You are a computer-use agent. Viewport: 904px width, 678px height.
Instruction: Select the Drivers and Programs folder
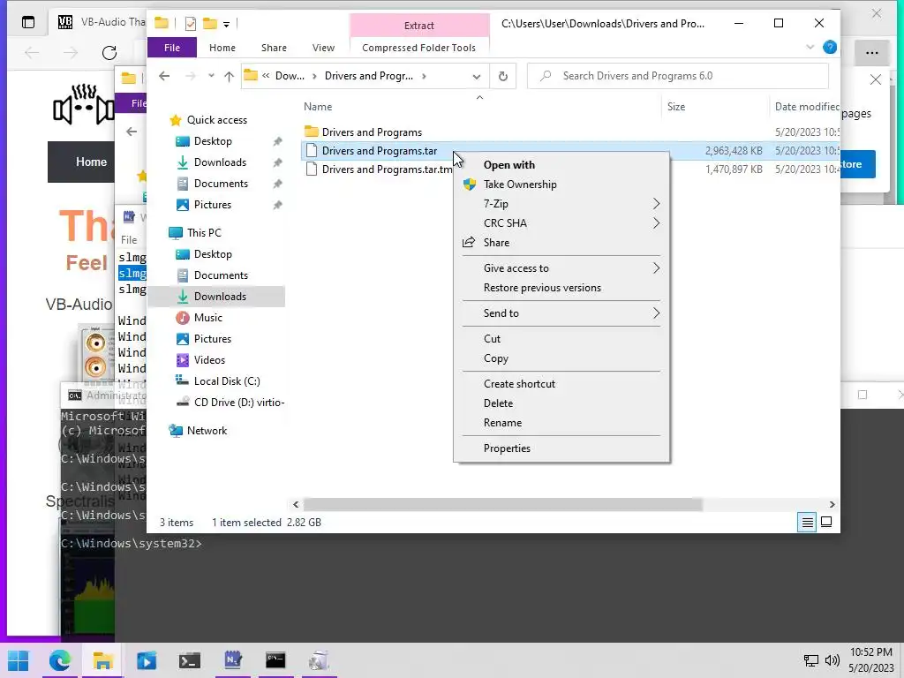372,132
